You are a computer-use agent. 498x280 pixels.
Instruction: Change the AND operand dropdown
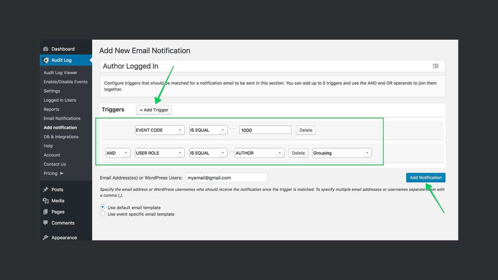[118, 153]
